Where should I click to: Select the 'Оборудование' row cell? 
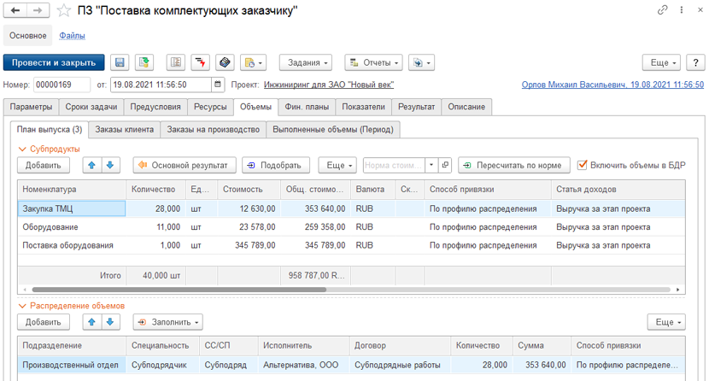72,227
